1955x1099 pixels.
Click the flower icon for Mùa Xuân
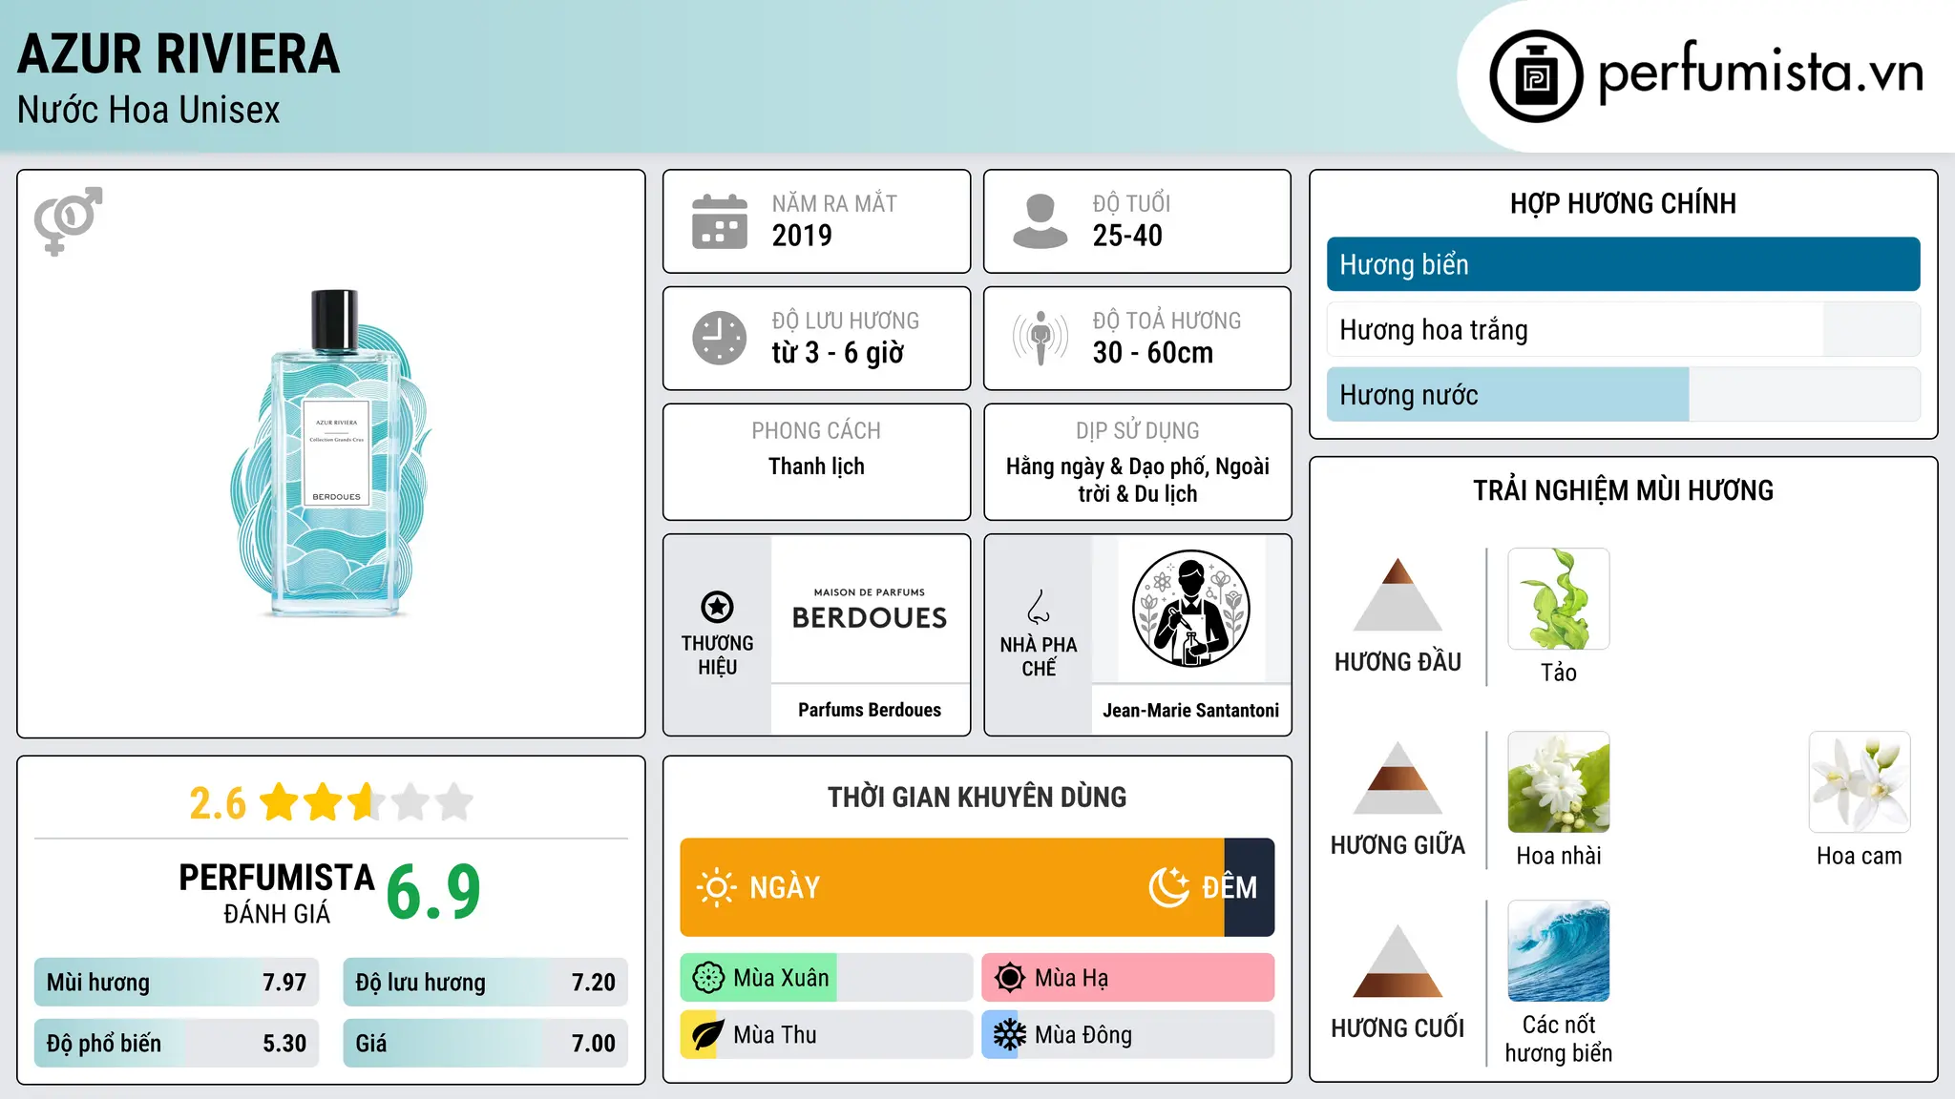pos(708,978)
